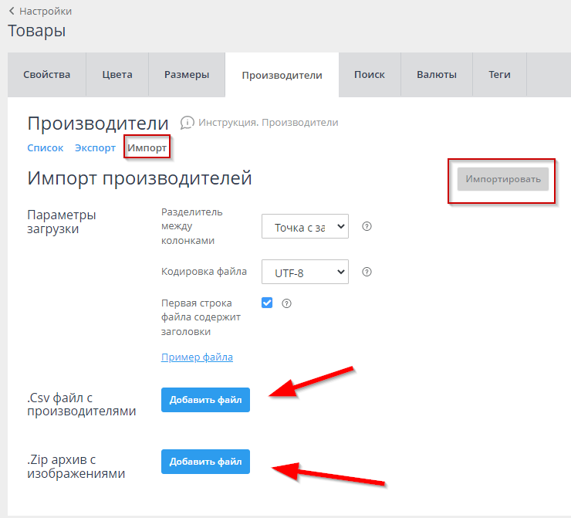Go to the Экспорт sub-section link
Image resolution: width=571 pixels, height=518 pixels.
(95, 148)
